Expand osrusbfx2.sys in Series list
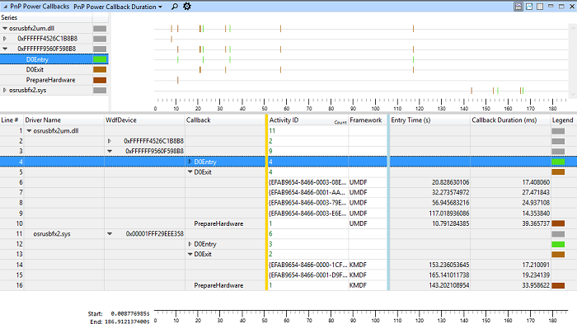Screen dimensions: 577x324 5,90
